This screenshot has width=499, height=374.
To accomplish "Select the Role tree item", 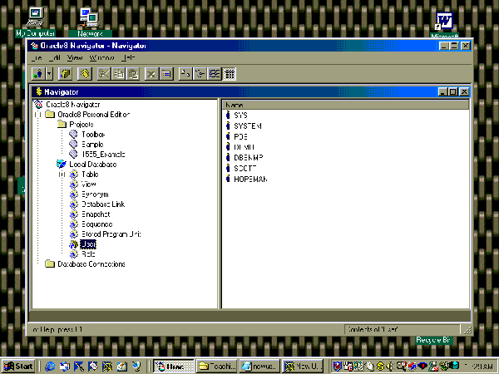I will pyautogui.click(x=88, y=254).
